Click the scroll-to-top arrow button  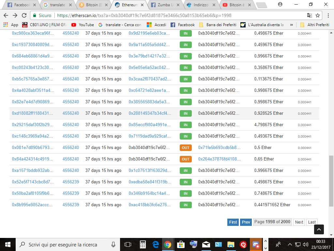click(x=319, y=229)
